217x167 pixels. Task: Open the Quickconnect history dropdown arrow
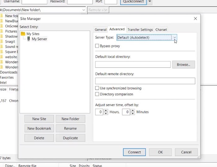point(150,2)
